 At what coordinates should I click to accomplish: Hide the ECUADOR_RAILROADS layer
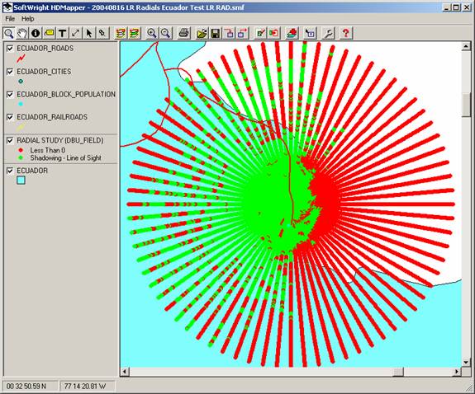coord(10,117)
